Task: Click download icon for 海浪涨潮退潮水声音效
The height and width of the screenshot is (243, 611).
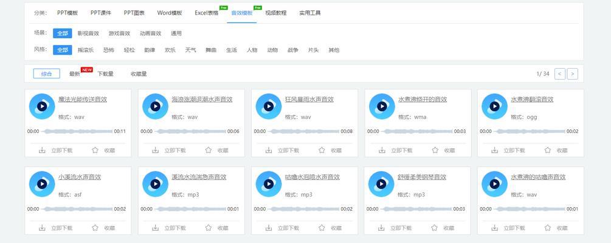Action: point(155,150)
